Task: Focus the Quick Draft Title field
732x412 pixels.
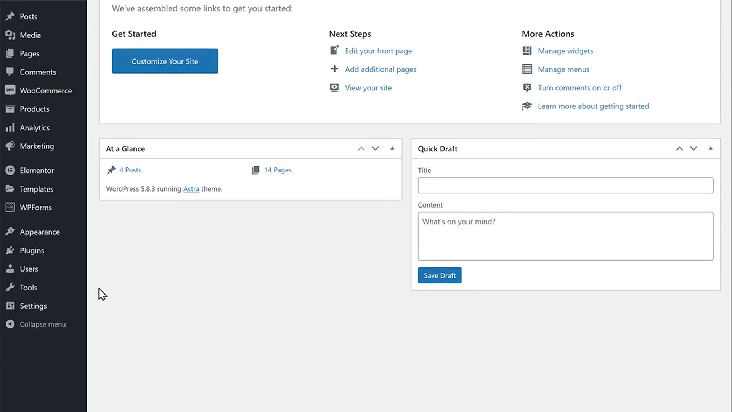Action: pyautogui.click(x=565, y=185)
